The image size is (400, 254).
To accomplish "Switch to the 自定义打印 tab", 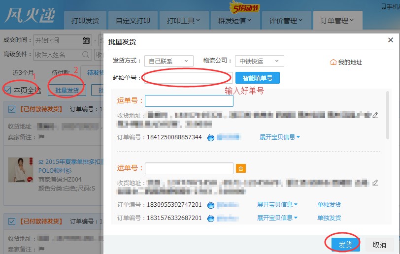I will (x=133, y=20).
